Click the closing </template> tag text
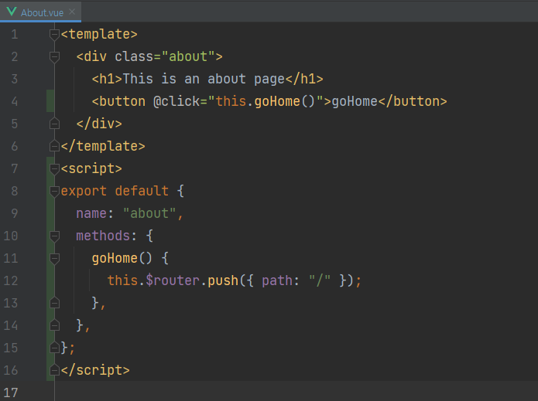This screenshot has height=401, width=538. click(x=103, y=146)
